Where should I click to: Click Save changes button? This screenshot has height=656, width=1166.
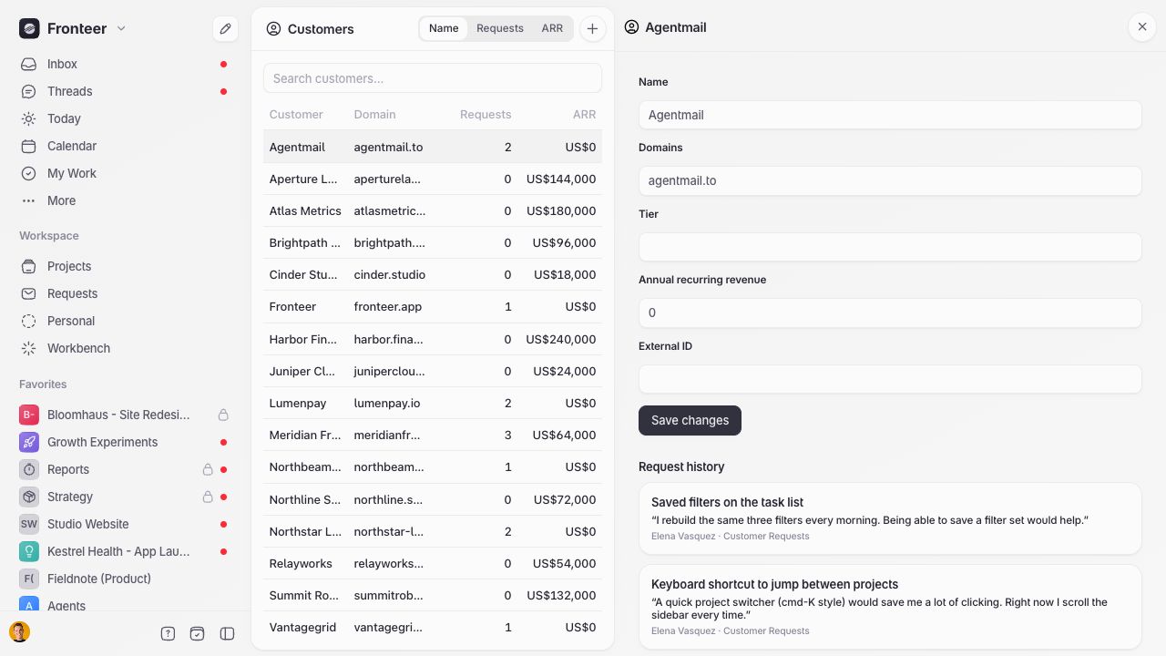(690, 420)
